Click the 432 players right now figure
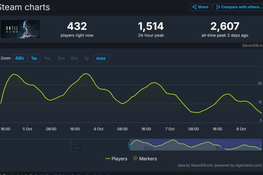The height and width of the screenshot is (175, 263). point(77,26)
